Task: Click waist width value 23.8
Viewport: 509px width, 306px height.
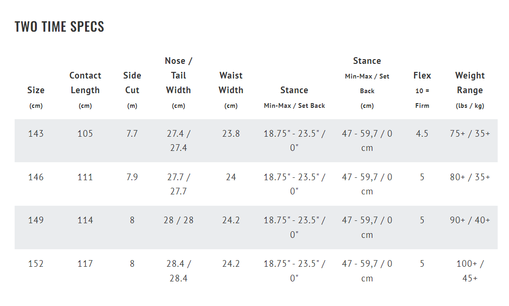Action: click(x=231, y=133)
